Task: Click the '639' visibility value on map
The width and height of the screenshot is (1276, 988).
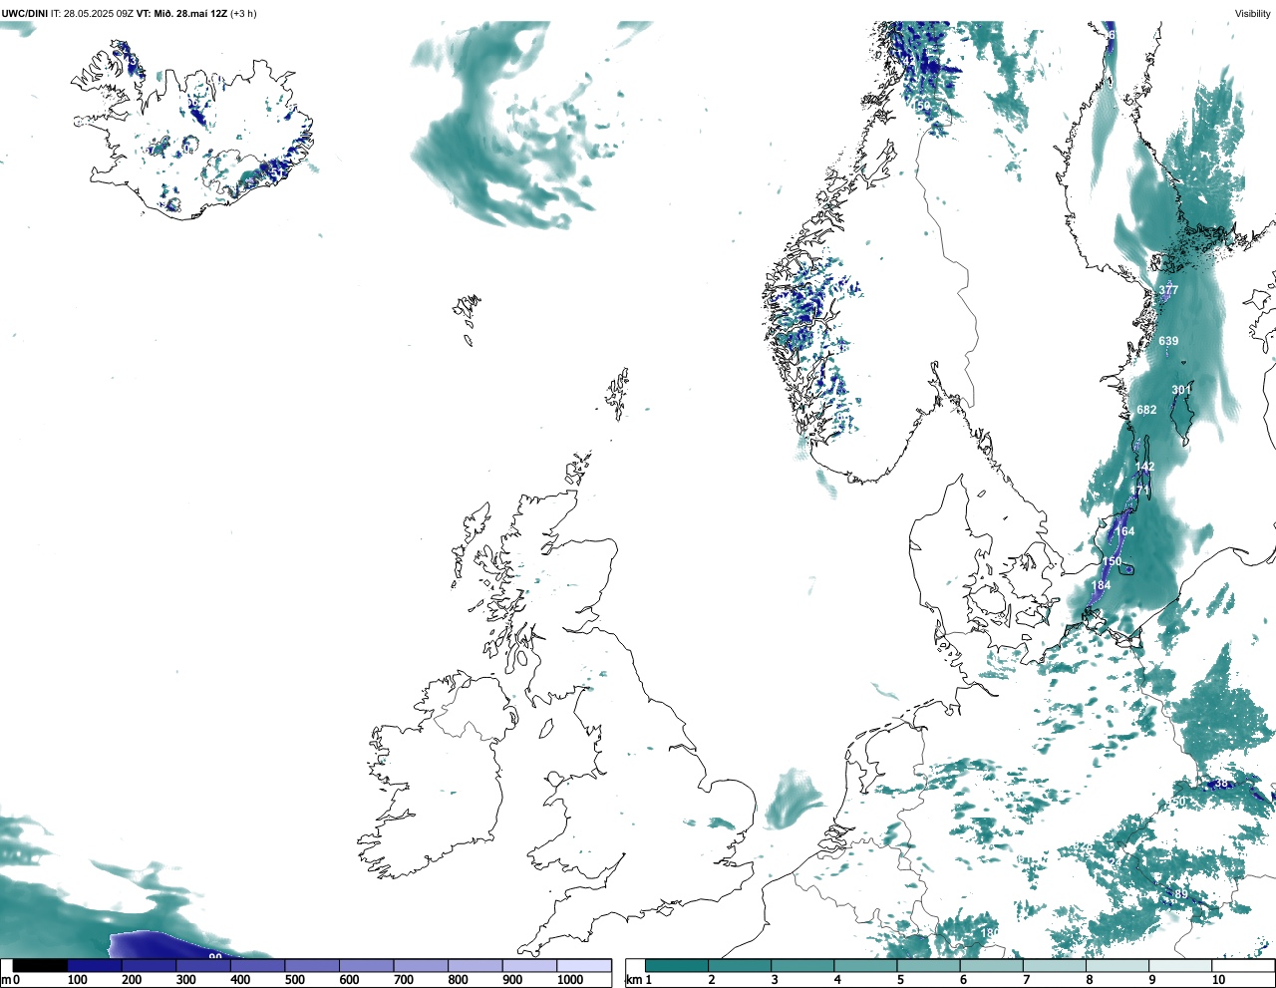Action: 1168,341
